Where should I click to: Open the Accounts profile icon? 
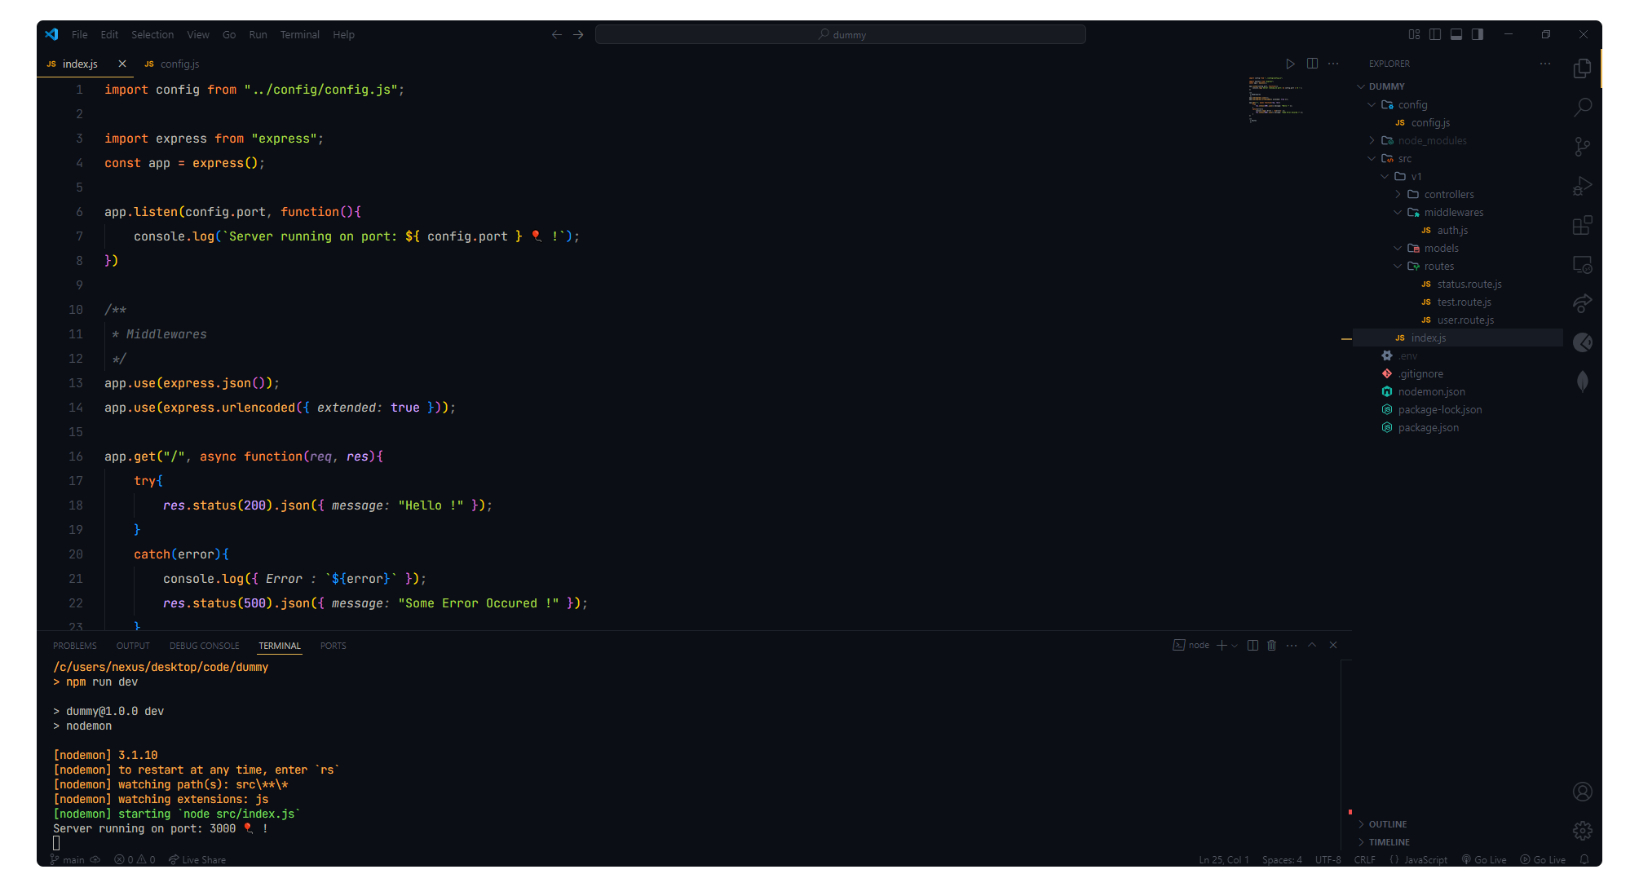pos(1582,792)
